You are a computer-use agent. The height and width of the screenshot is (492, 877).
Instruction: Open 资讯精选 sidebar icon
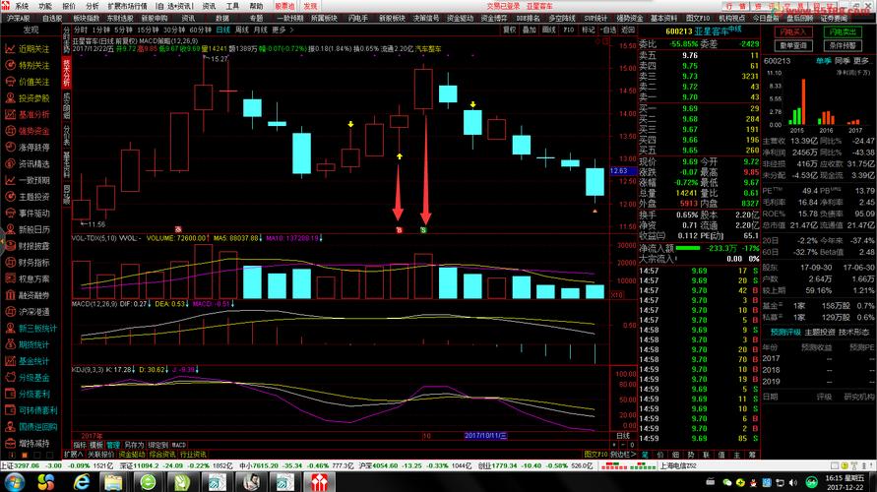(x=10, y=163)
